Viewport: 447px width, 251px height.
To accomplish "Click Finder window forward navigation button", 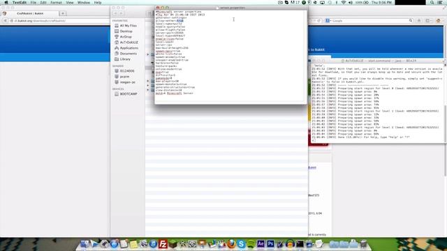I will point(122,13).
